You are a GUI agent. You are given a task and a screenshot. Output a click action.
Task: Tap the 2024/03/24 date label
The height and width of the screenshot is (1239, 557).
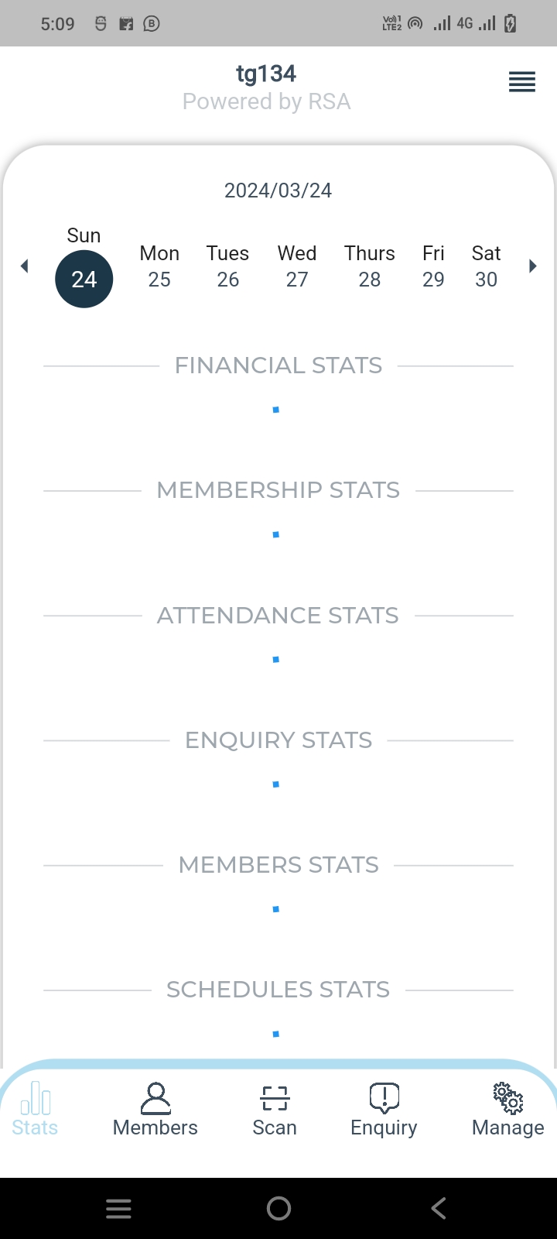click(x=278, y=190)
